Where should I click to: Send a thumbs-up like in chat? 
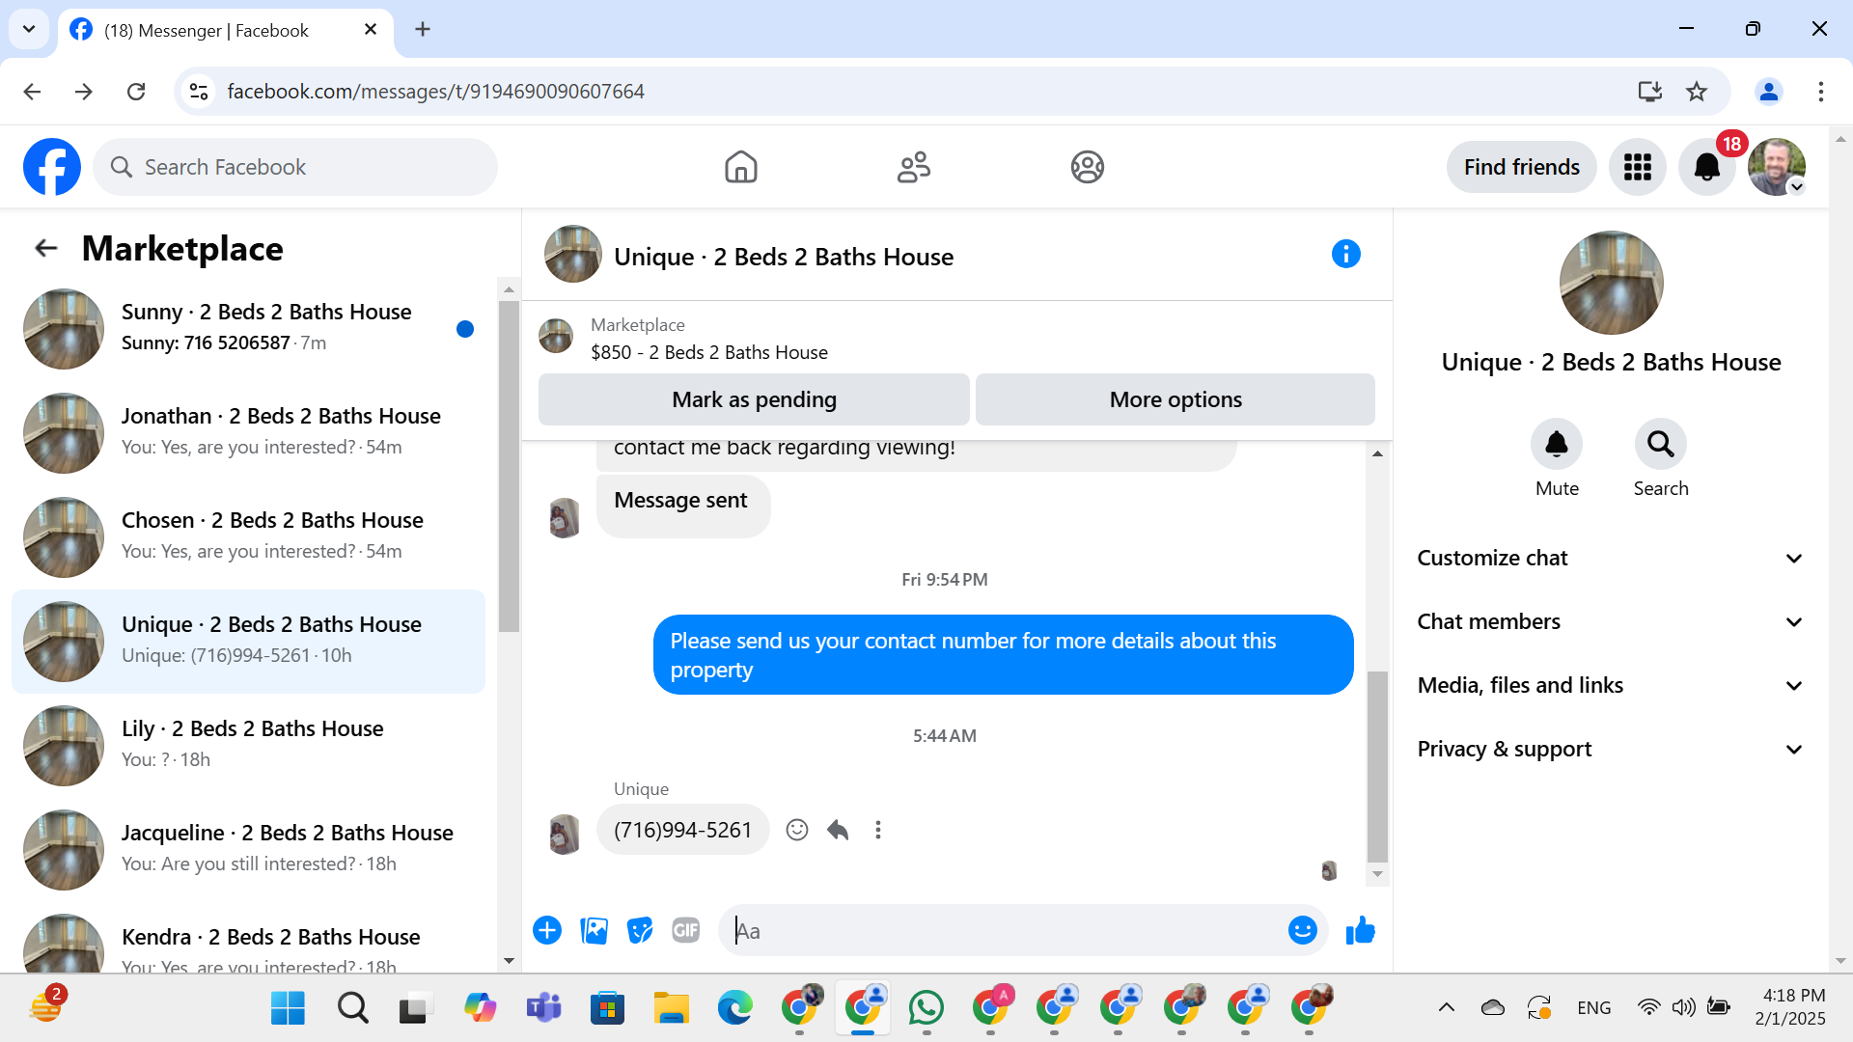coord(1360,931)
